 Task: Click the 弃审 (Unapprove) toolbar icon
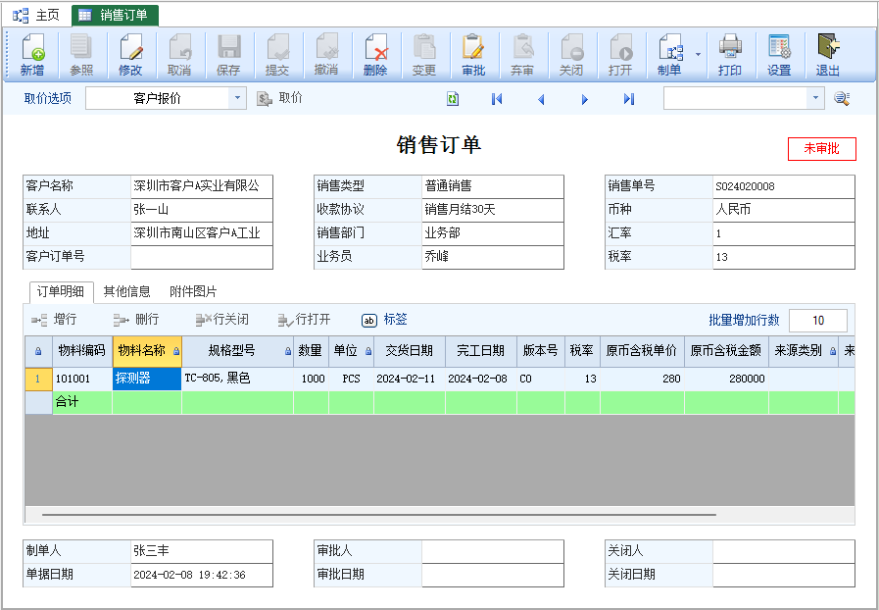point(522,55)
